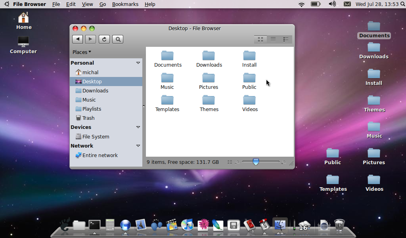Select Entire network in the sidebar
Viewport: 406px width, 238px height.
coord(100,155)
